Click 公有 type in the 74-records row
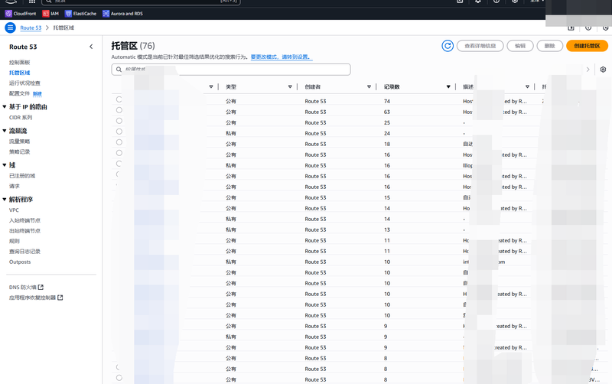 coord(231,101)
